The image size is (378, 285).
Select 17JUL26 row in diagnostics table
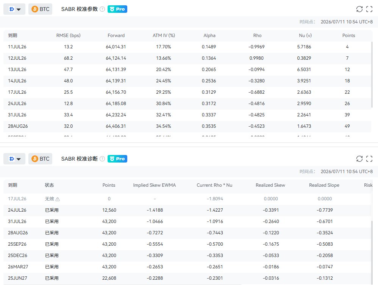[187, 199]
